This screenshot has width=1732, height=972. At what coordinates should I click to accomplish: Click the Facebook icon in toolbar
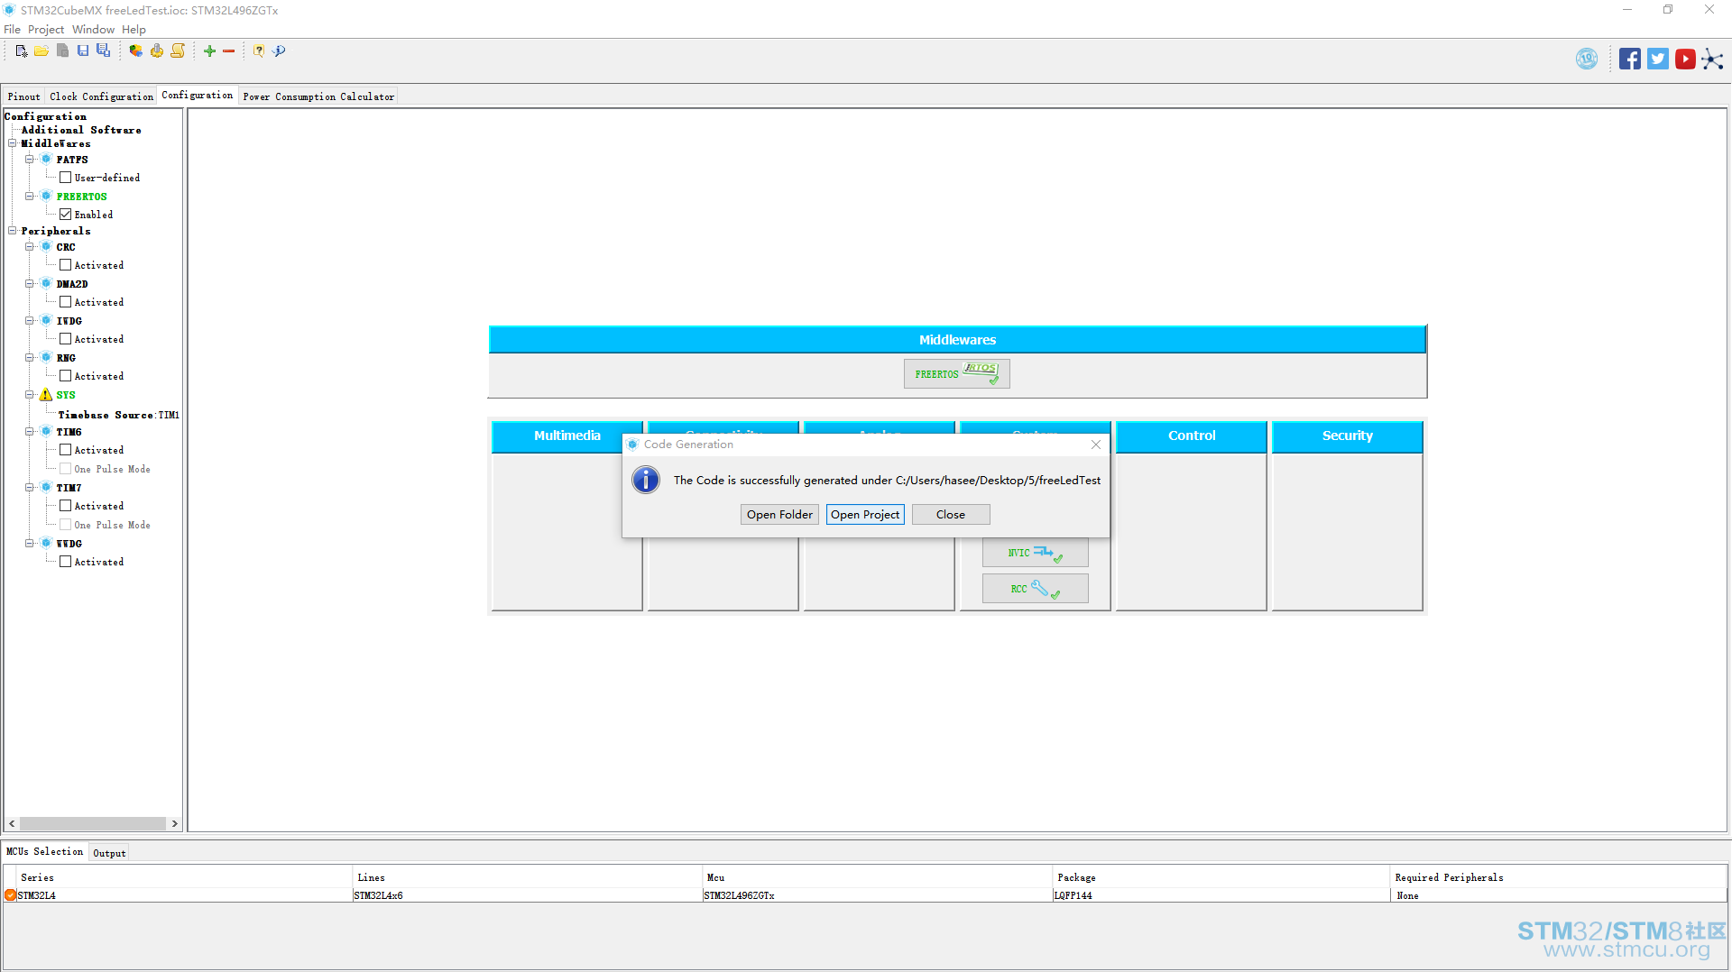[x=1629, y=60]
